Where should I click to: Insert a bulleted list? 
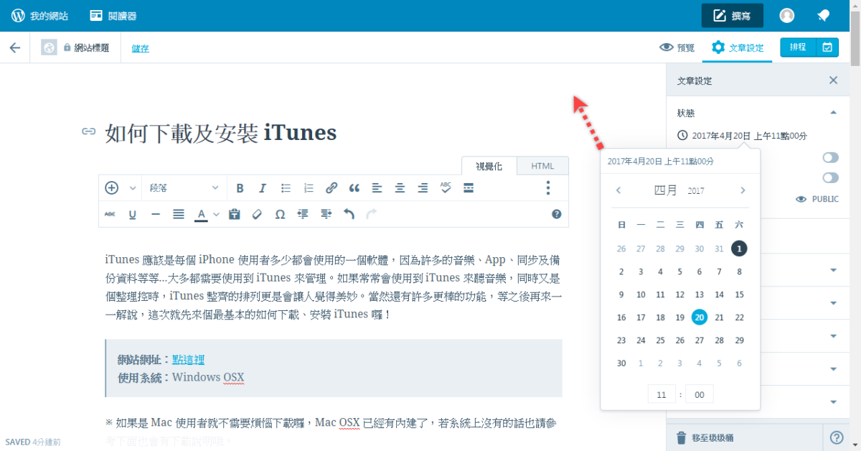286,188
